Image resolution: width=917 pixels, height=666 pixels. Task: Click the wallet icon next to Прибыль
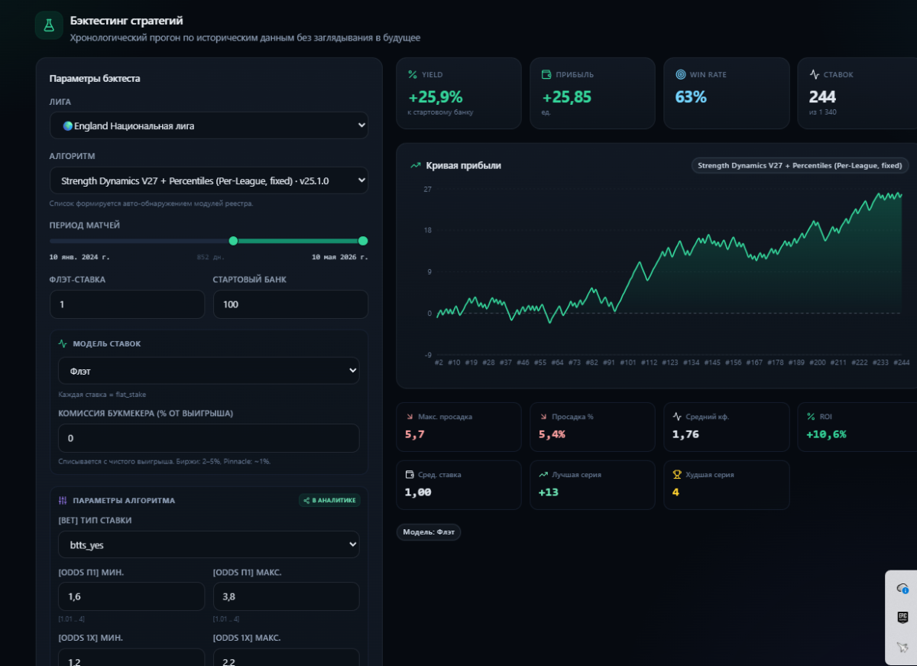546,75
